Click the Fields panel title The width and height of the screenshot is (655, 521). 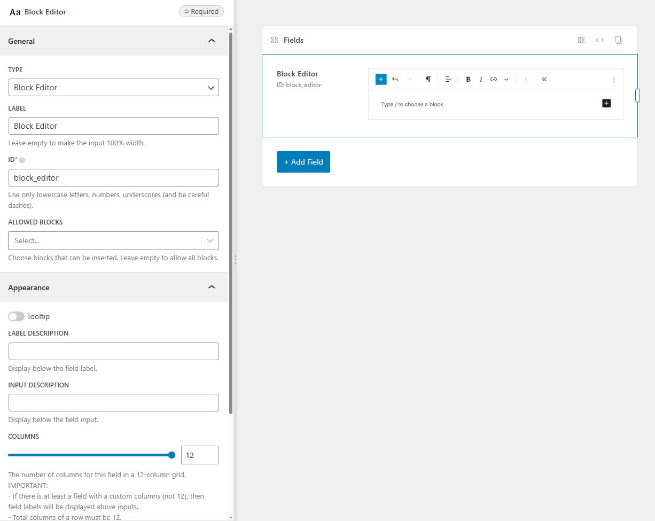click(293, 40)
